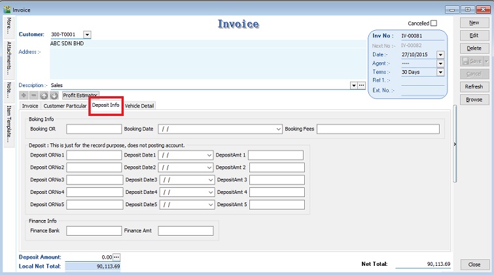Click the ellipsis button beside Deposit Amount

click(117, 257)
